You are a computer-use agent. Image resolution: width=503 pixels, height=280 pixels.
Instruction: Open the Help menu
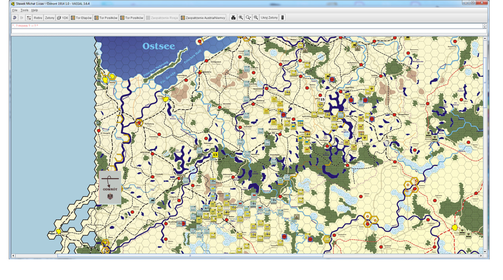(35, 10)
